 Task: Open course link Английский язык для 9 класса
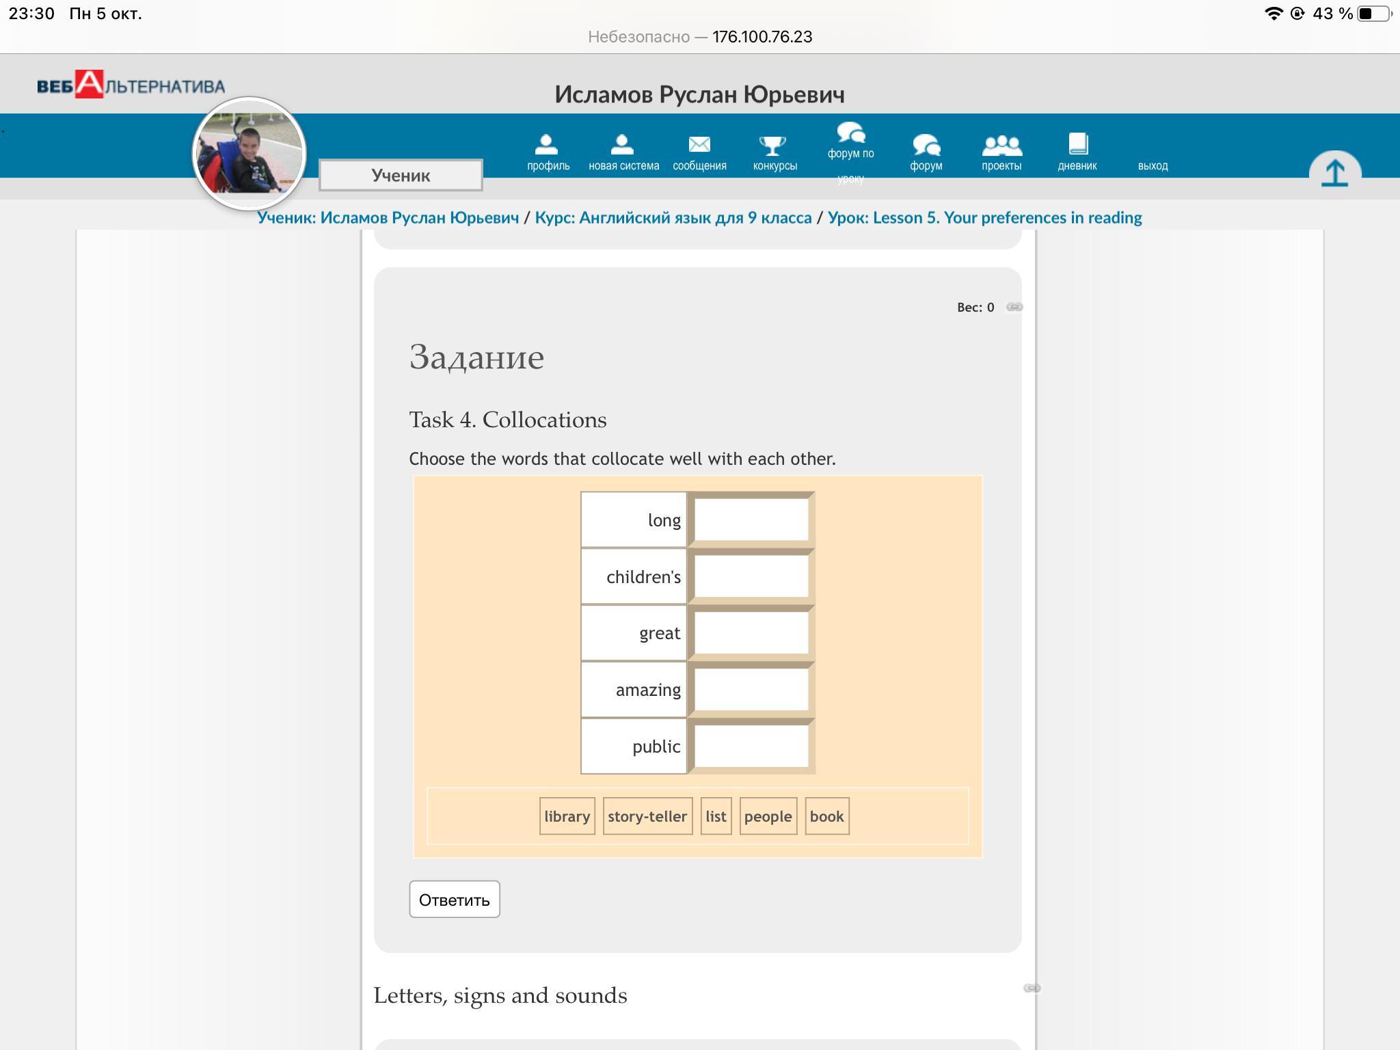coord(673,217)
